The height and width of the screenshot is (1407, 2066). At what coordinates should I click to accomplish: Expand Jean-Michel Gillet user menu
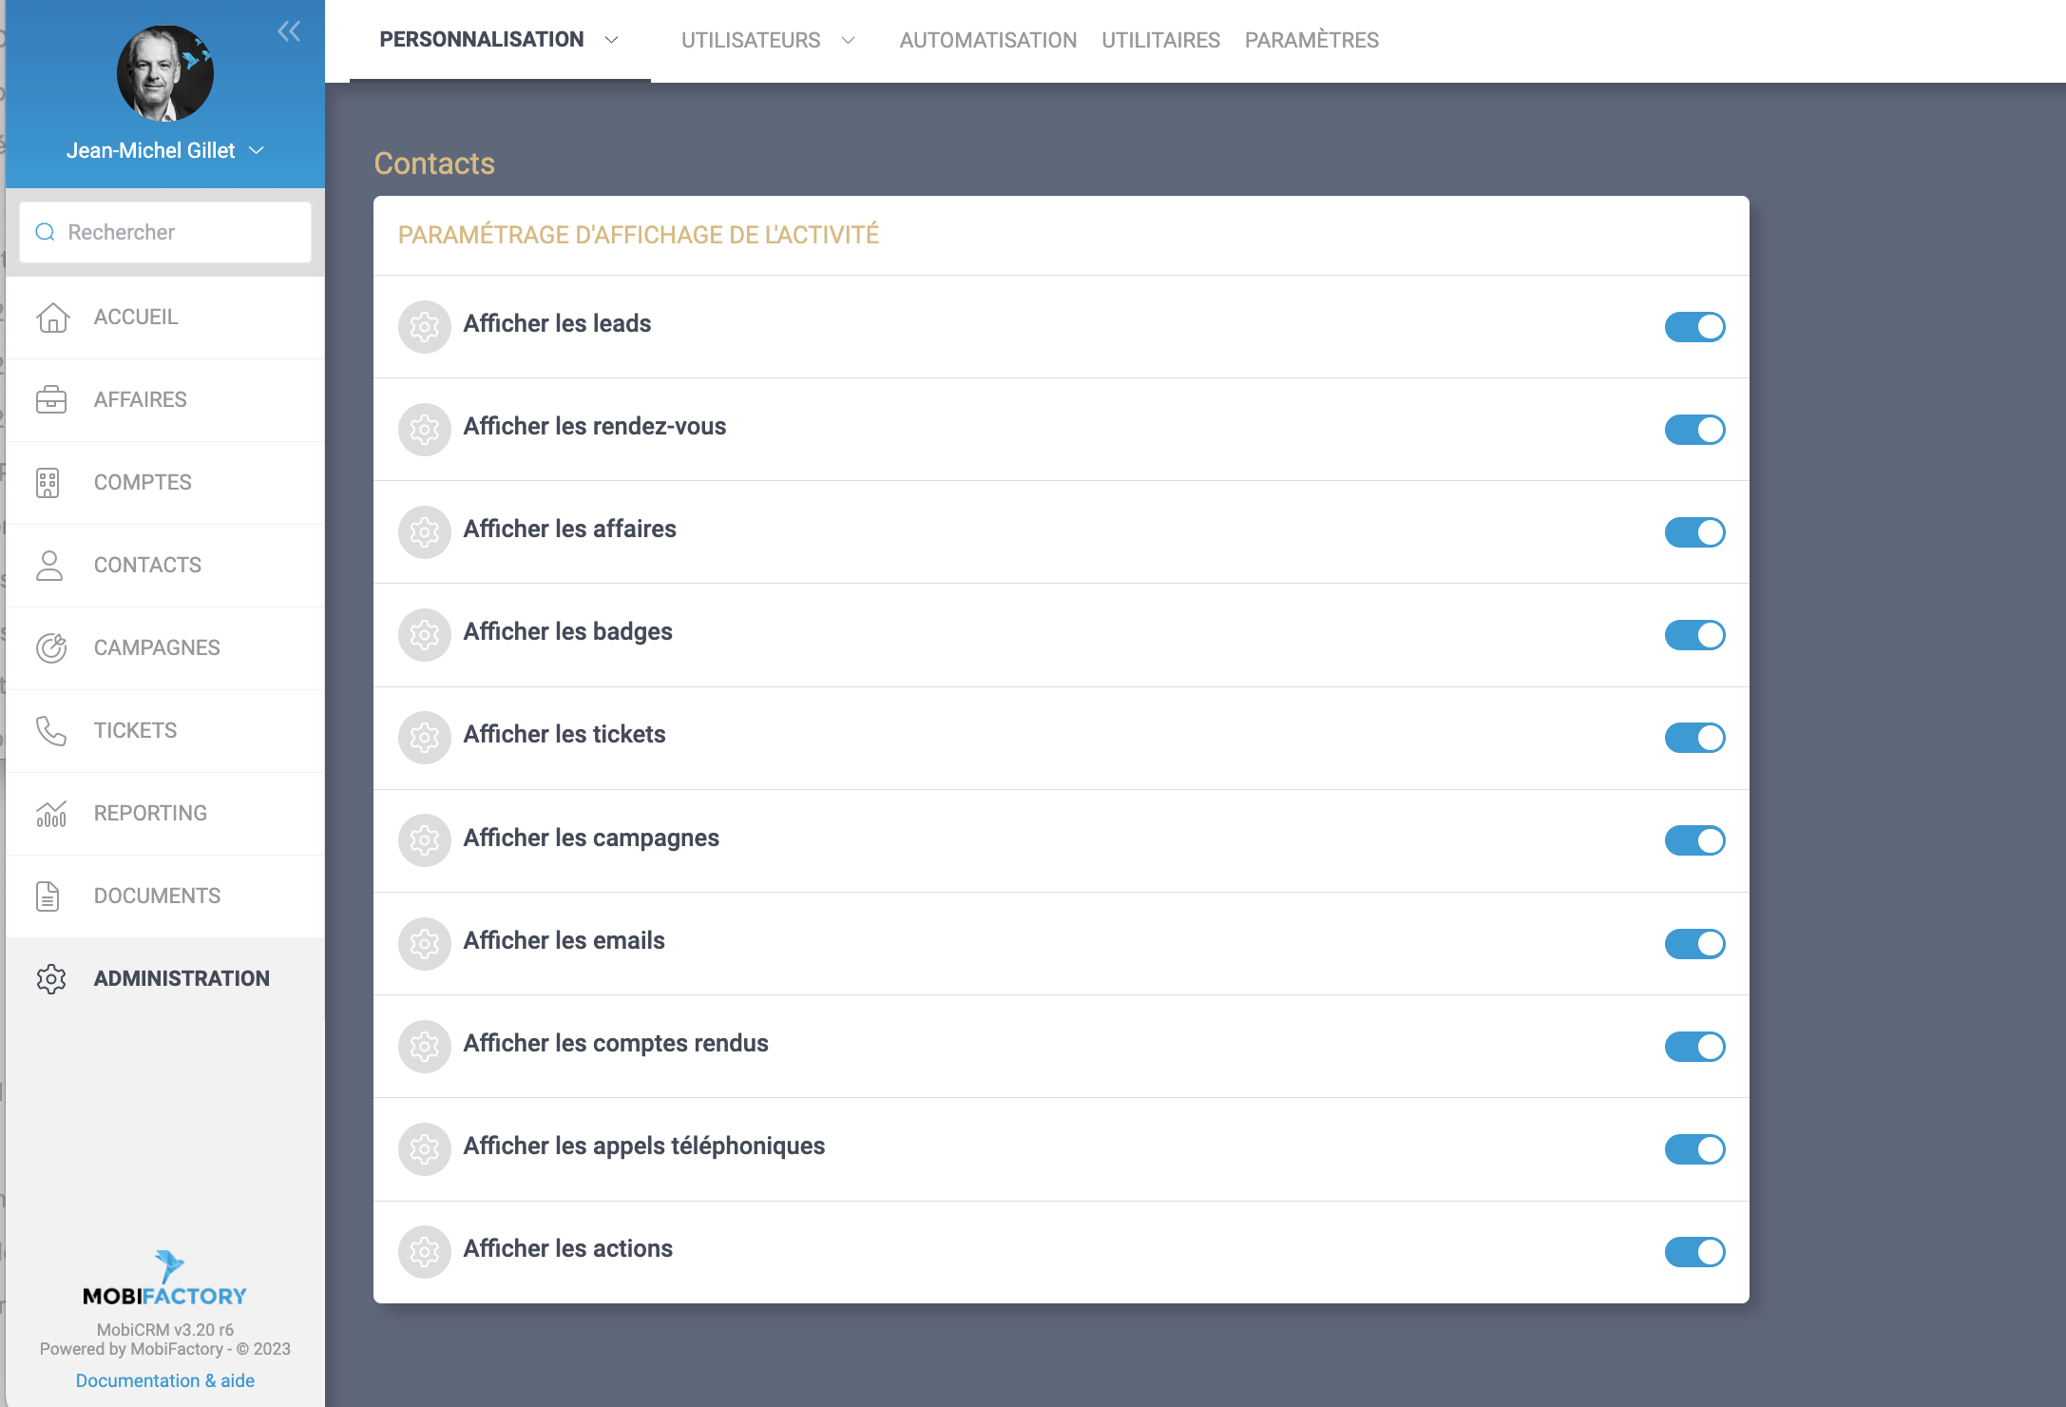coord(256,151)
